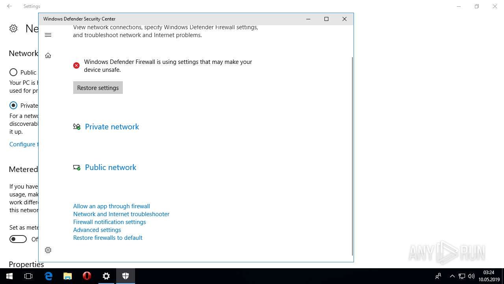
Task: Click the red firewall warning icon
Action: click(x=76, y=65)
